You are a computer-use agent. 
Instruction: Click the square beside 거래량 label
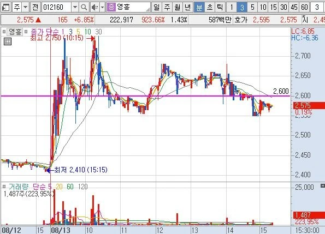pyautogui.click(x=4, y=187)
